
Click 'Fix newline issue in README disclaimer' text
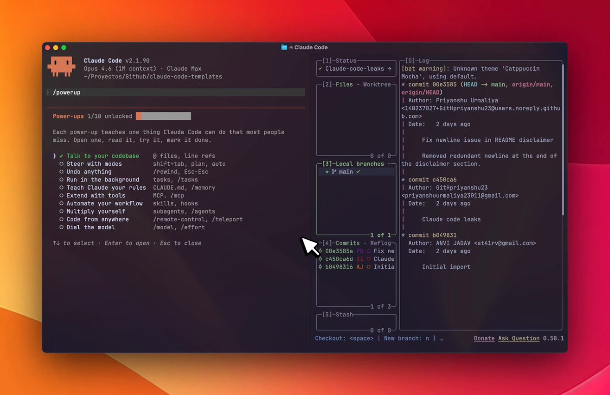coord(487,140)
